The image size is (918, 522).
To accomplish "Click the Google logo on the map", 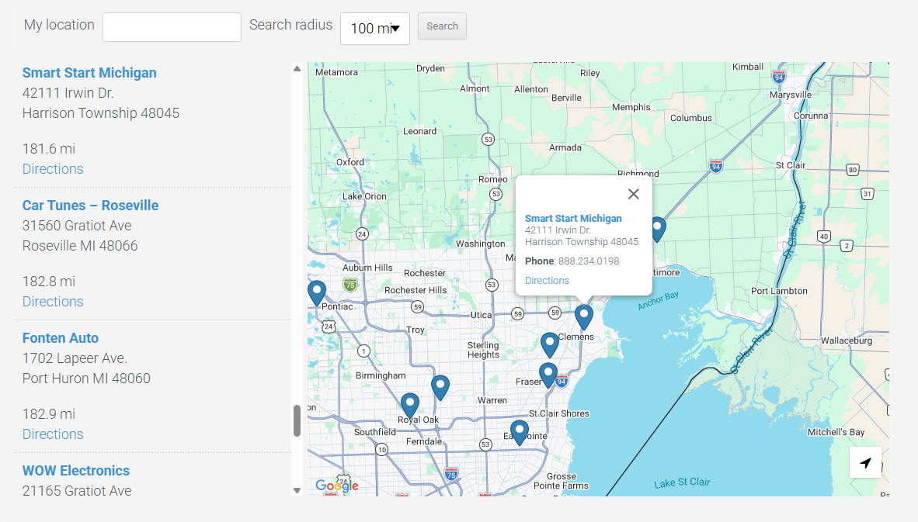I will pos(336,486).
